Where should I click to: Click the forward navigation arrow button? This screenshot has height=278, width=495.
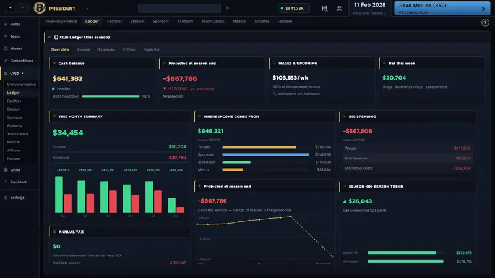(23, 7)
